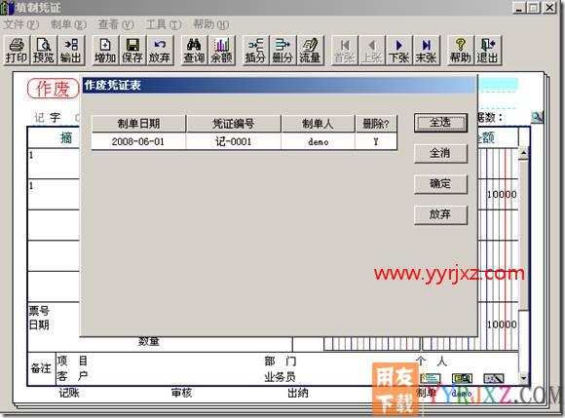Confirm with the 确定 button

[x=440, y=184]
